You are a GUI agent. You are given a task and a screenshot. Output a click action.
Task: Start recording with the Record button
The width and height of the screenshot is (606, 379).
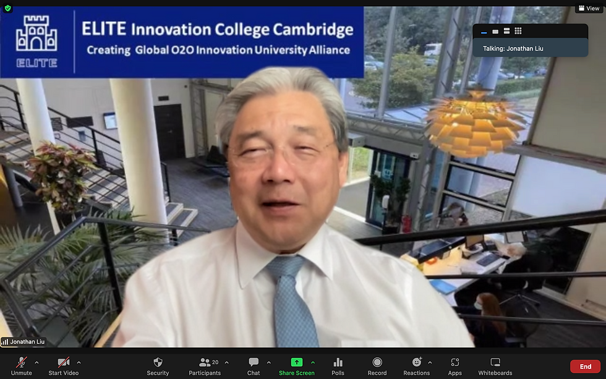(377, 366)
